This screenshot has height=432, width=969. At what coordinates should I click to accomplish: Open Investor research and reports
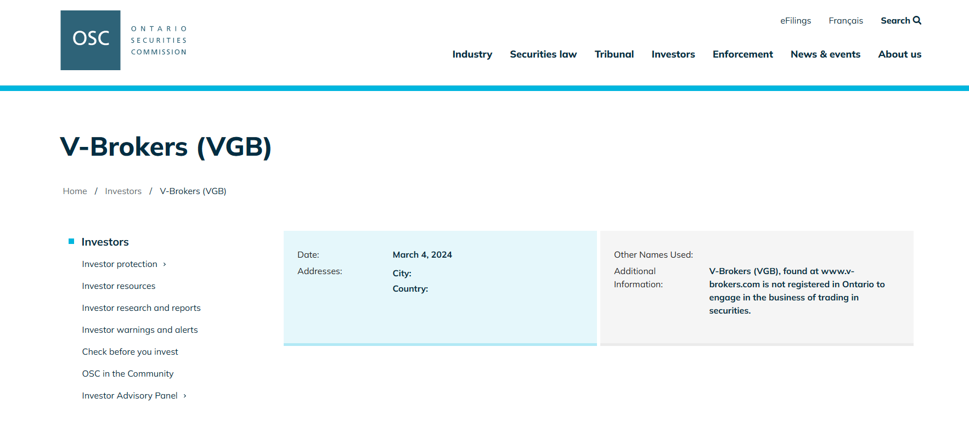141,308
